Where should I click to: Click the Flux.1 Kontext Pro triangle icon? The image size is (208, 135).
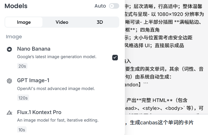pyautogui.click(x=10, y=113)
